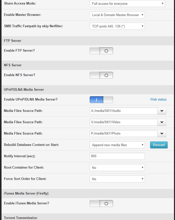Enable the FTP Server toggle
The width and height of the screenshot is (175, 220).
click(101, 51)
